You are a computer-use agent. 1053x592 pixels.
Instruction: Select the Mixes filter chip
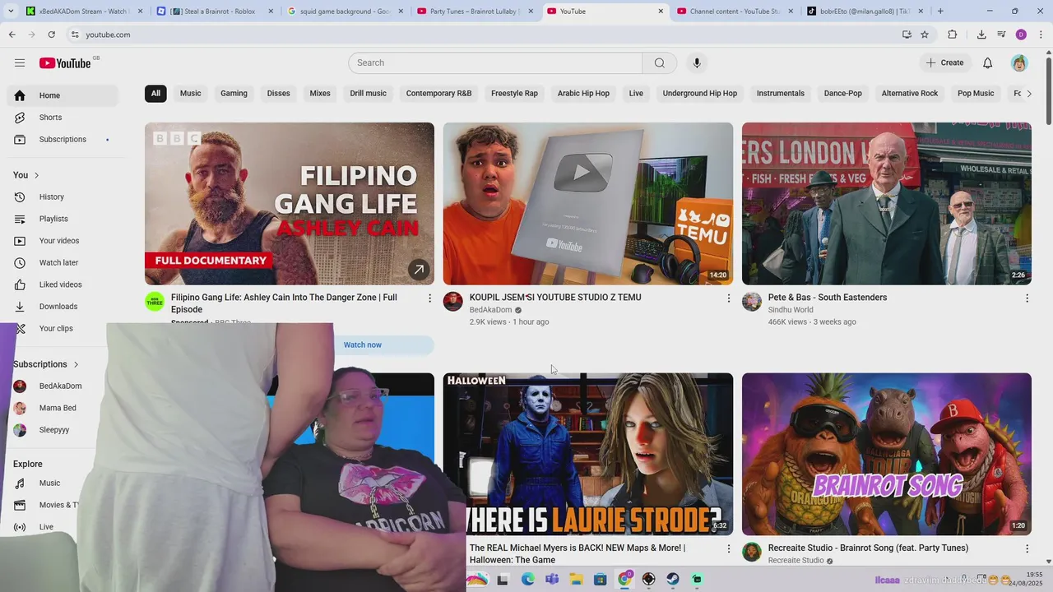[x=320, y=94]
